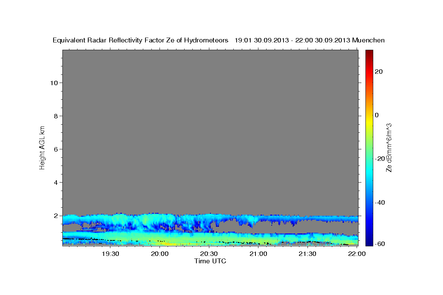443x295 pixels.
Task: Click the dark red top of the colorbar
Action: 369,52
